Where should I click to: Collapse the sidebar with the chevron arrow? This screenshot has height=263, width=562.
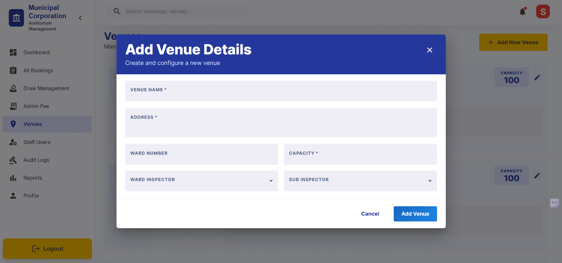[80, 18]
